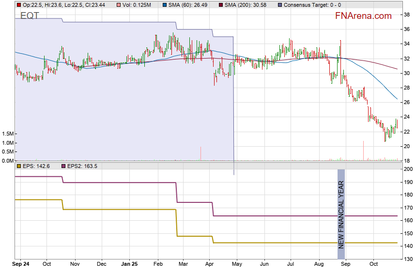Viewport: 416px width, 274px height.
Task: Click the May label on time axis
Action: [x=236, y=264]
